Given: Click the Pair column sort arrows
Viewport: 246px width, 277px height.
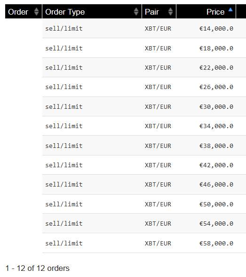Looking at the screenshot, I should click(x=170, y=12).
